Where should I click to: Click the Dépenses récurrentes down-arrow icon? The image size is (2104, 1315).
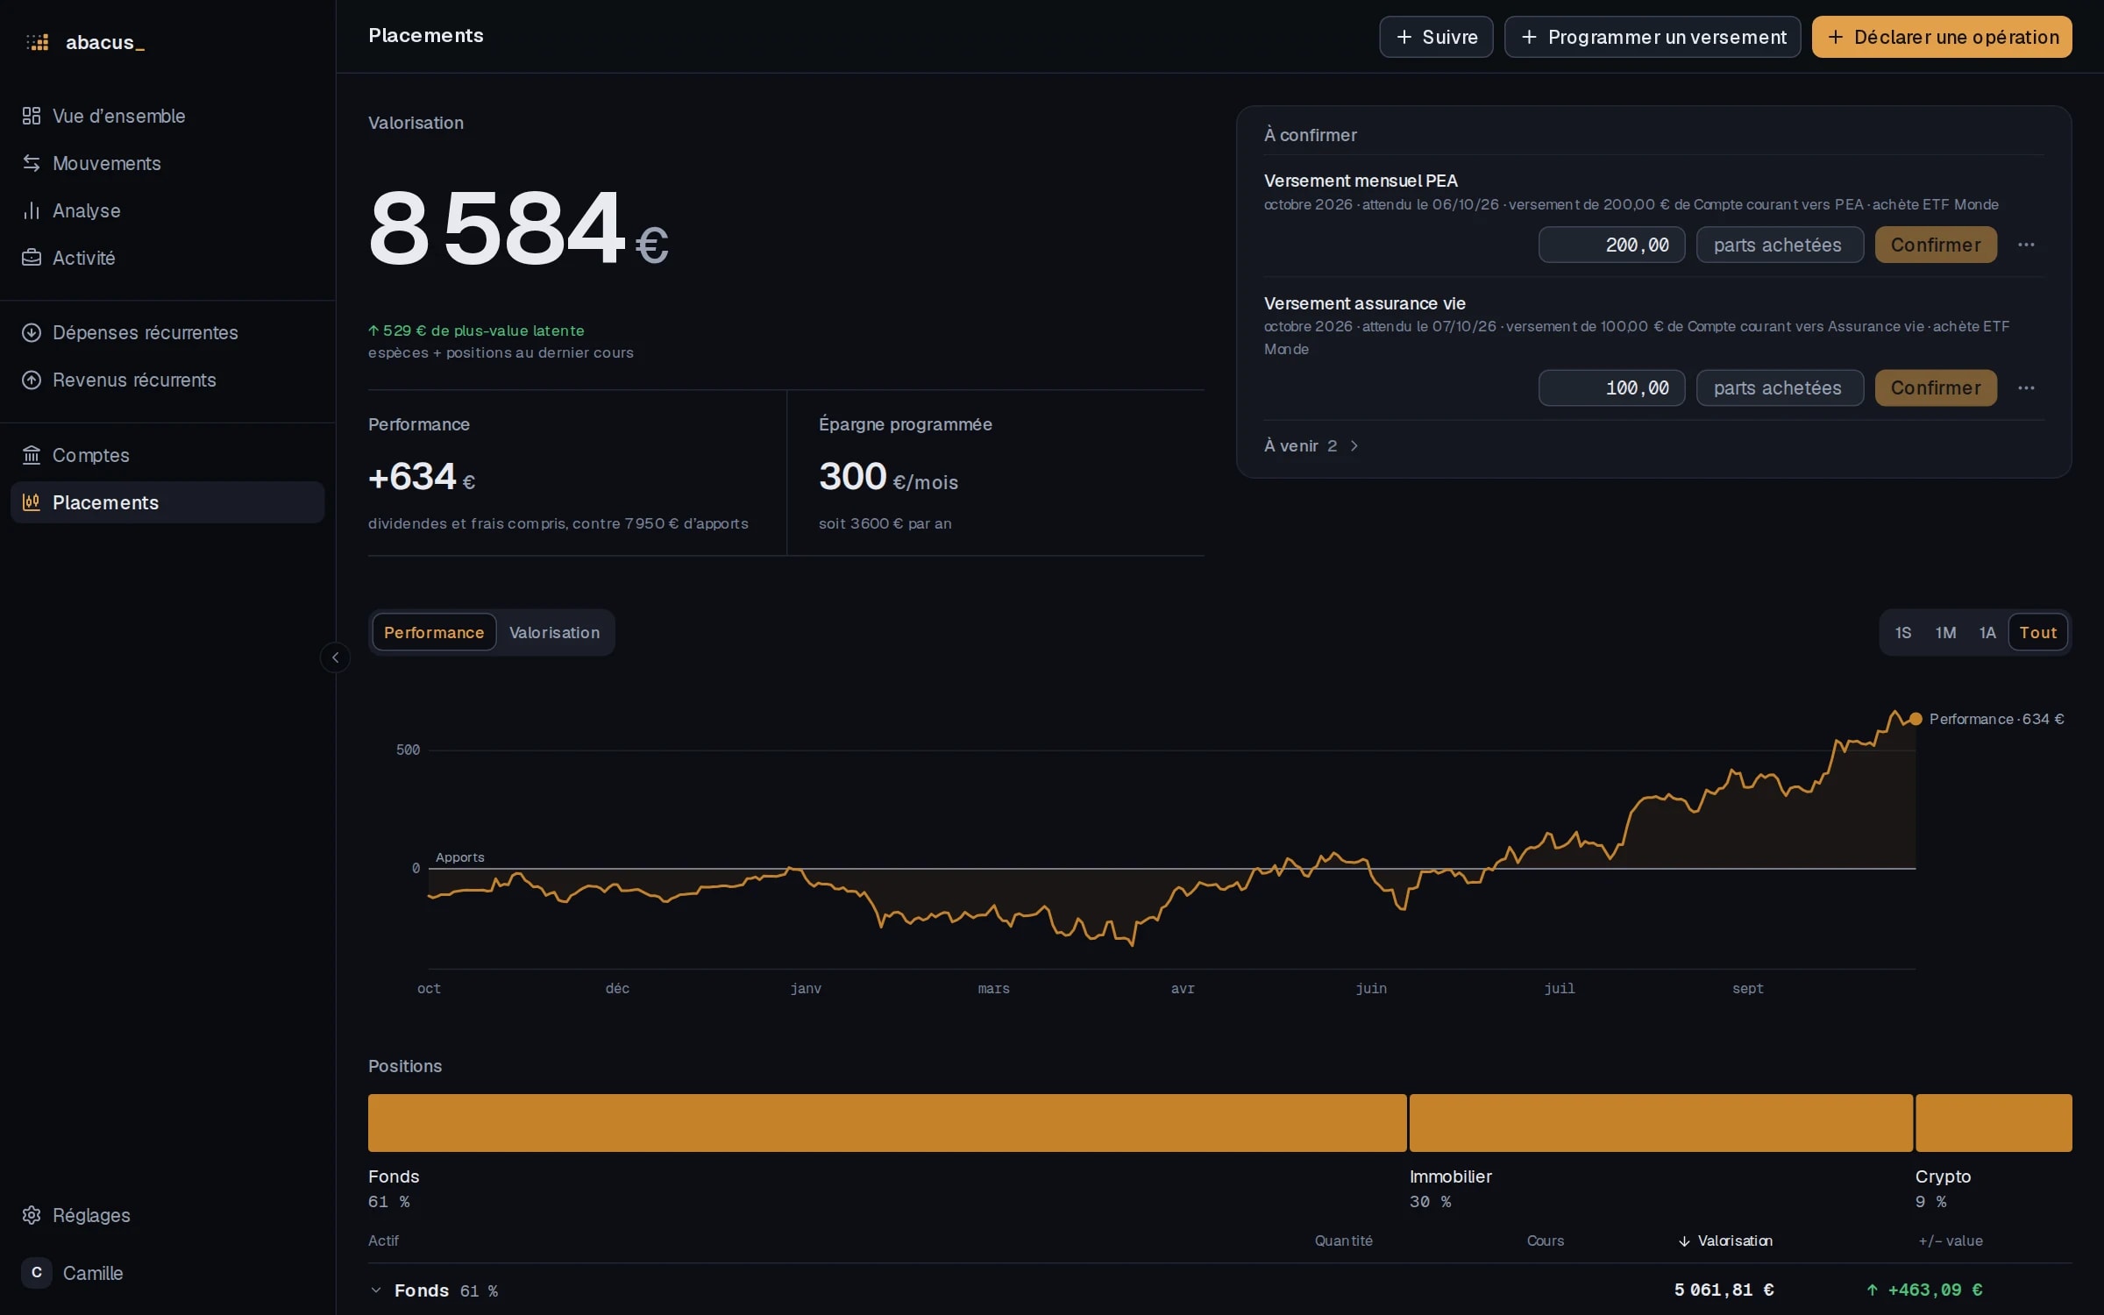pyautogui.click(x=32, y=332)
